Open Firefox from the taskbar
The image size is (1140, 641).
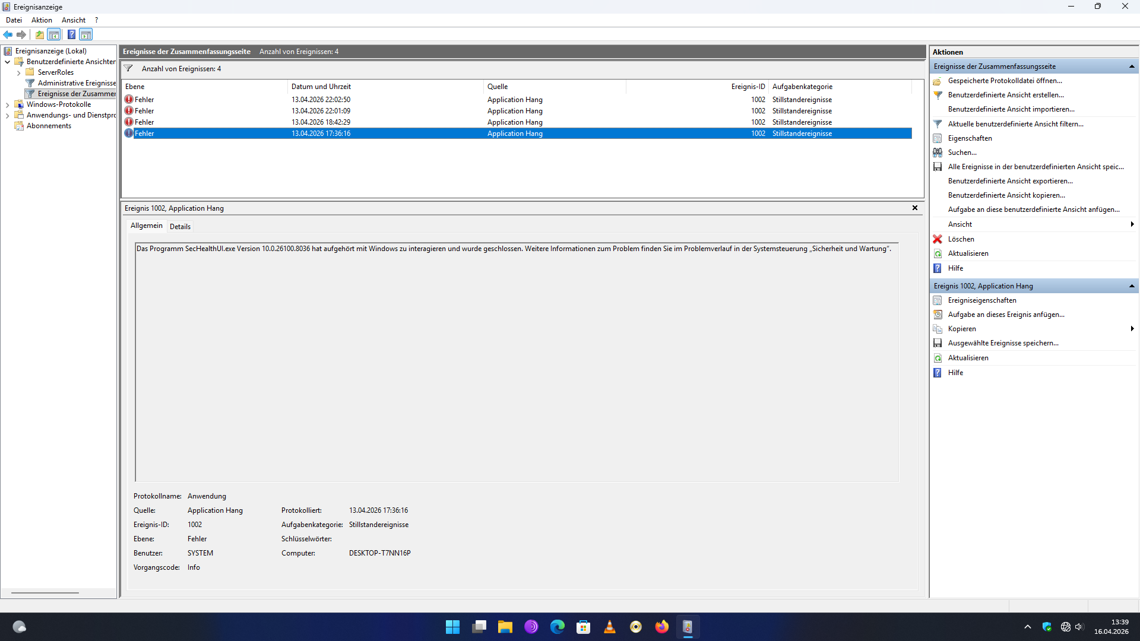[x=661, y=627]
